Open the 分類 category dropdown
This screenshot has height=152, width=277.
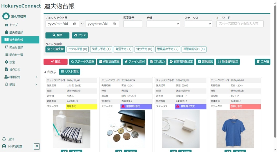(x=163, y=24)
